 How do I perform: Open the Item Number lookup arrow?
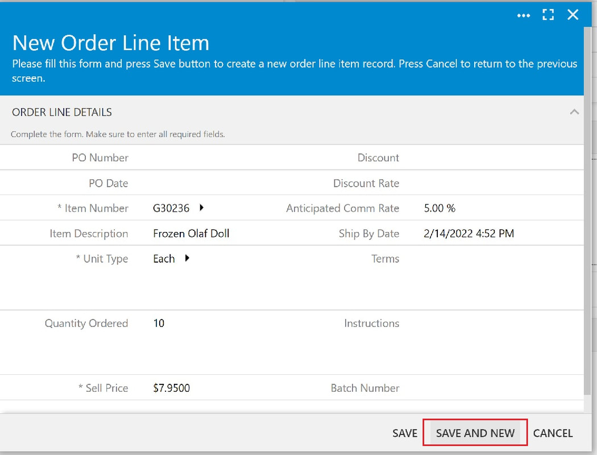tap(201, 208)
